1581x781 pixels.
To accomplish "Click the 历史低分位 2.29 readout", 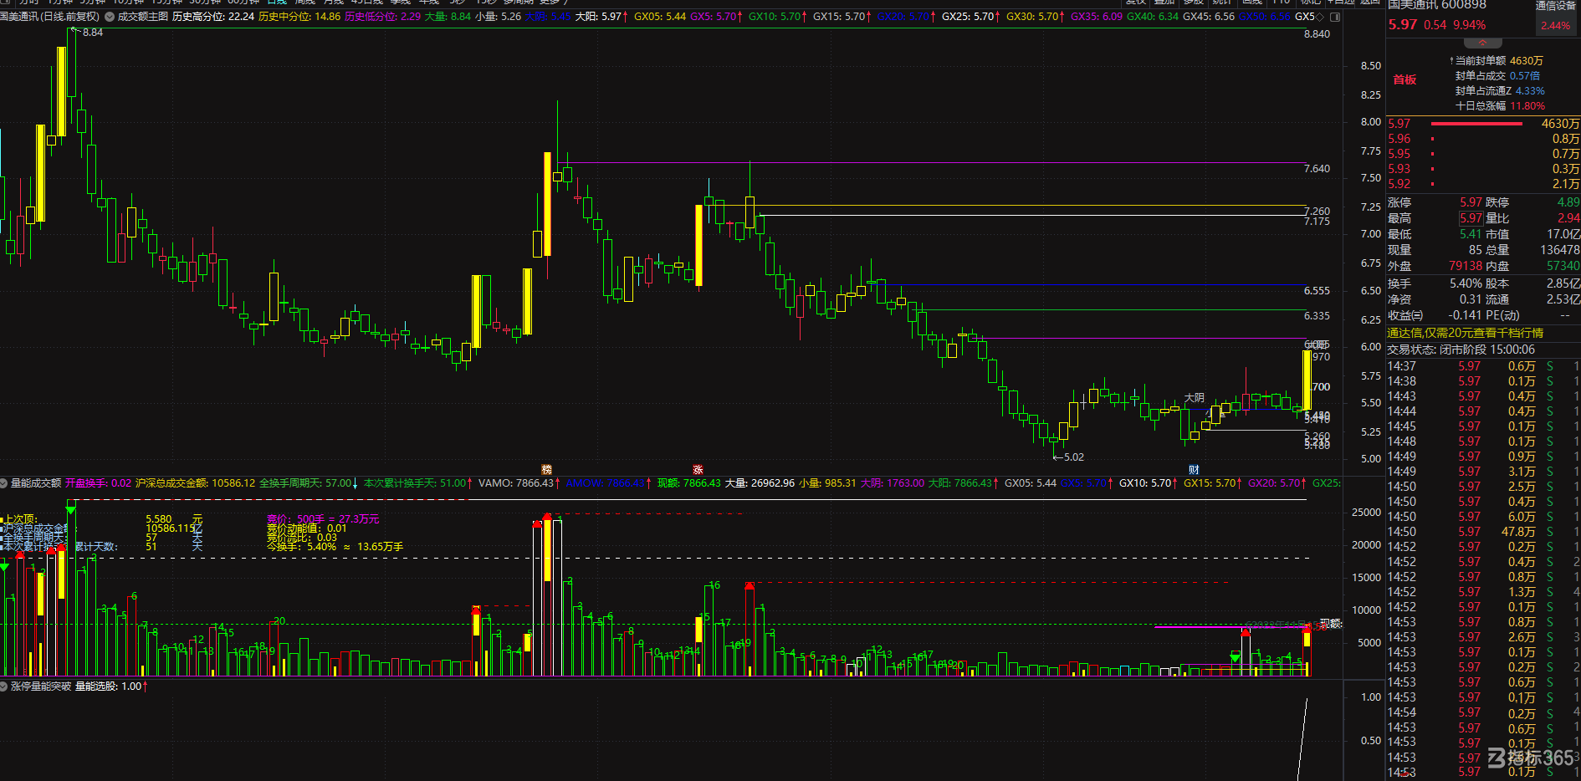I will coord(382,17).
